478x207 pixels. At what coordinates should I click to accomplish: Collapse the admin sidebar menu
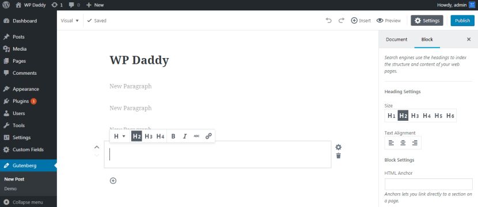tap(23, 202)
